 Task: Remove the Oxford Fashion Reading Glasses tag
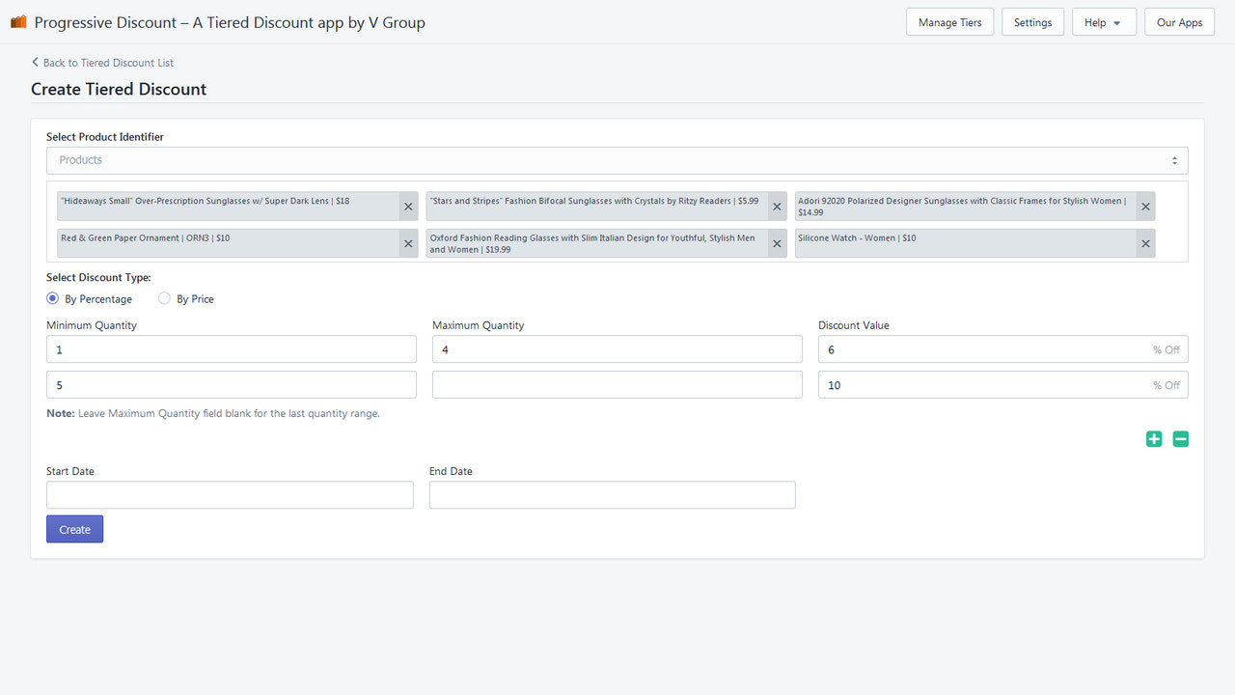click(x=778, y=243)
